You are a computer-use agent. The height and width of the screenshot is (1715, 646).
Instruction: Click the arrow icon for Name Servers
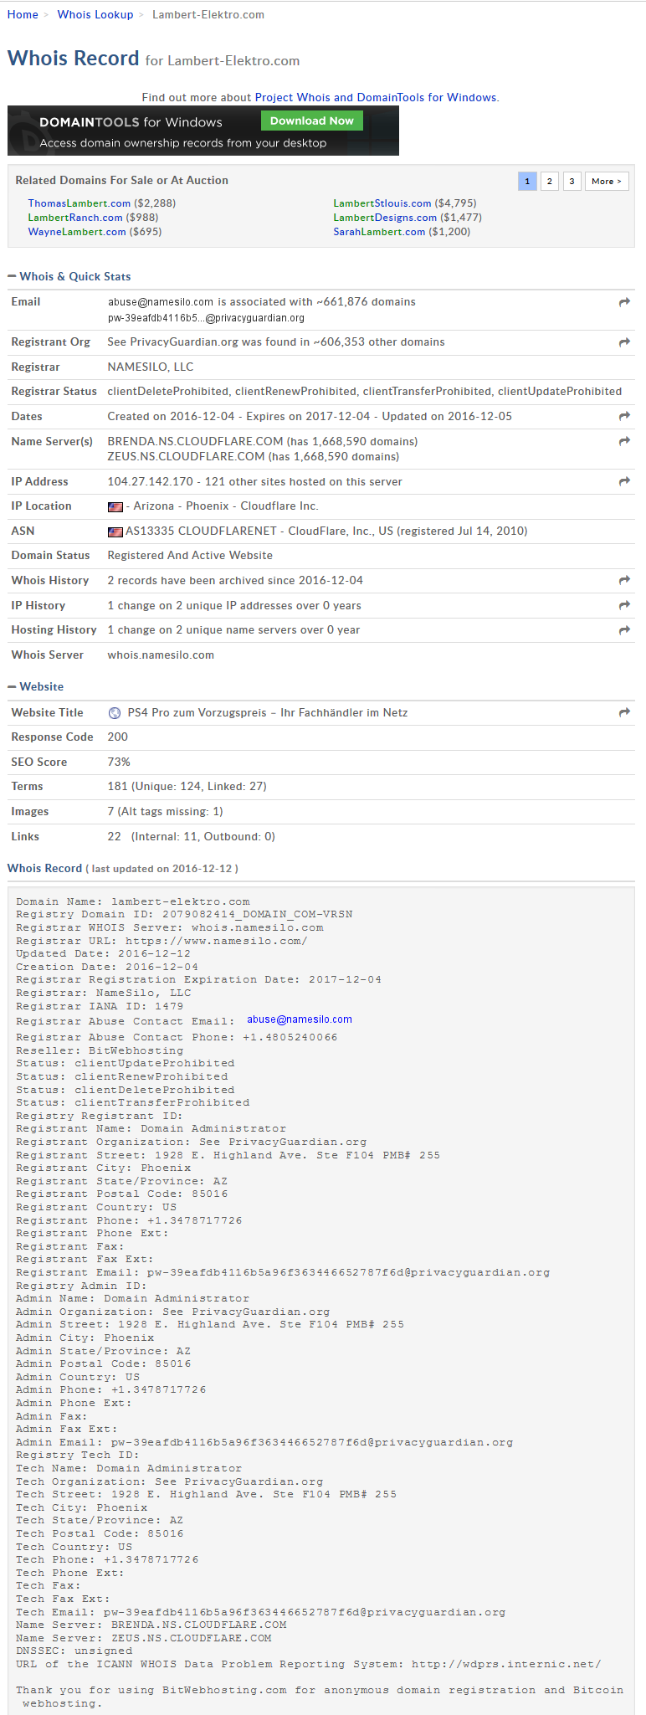pyautogui.click(x=624, y=441)
